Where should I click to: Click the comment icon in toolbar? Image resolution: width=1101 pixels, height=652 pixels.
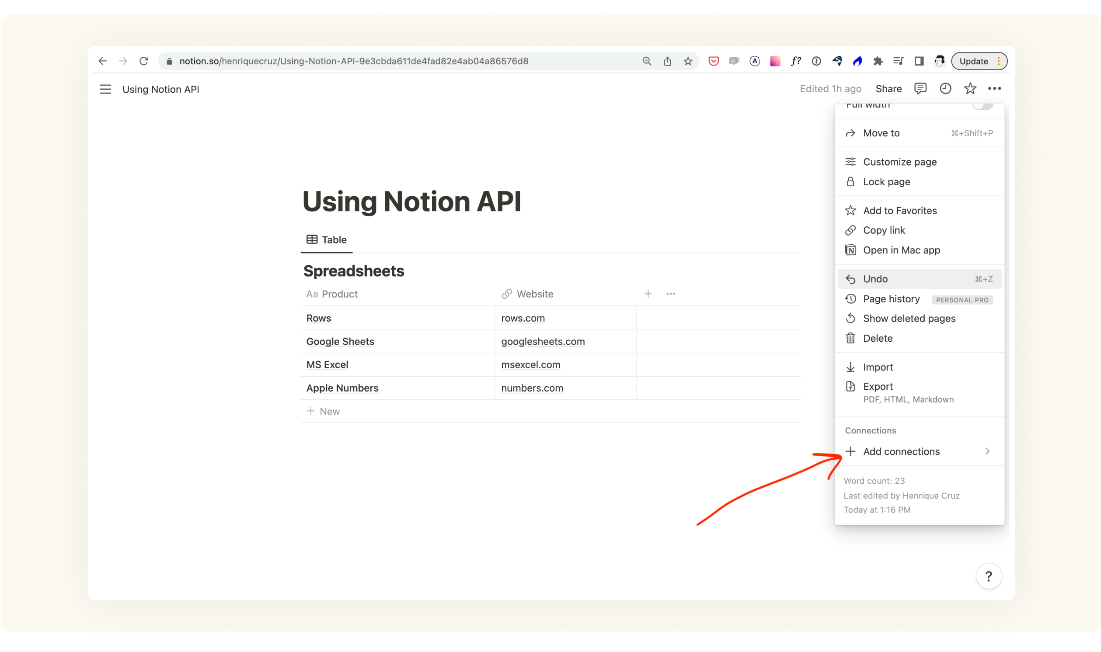coord(920,88)
